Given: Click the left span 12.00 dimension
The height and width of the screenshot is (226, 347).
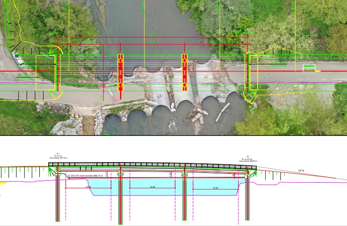Looking at the screenshot, I should pyautogui.click(x=88, y=187).
